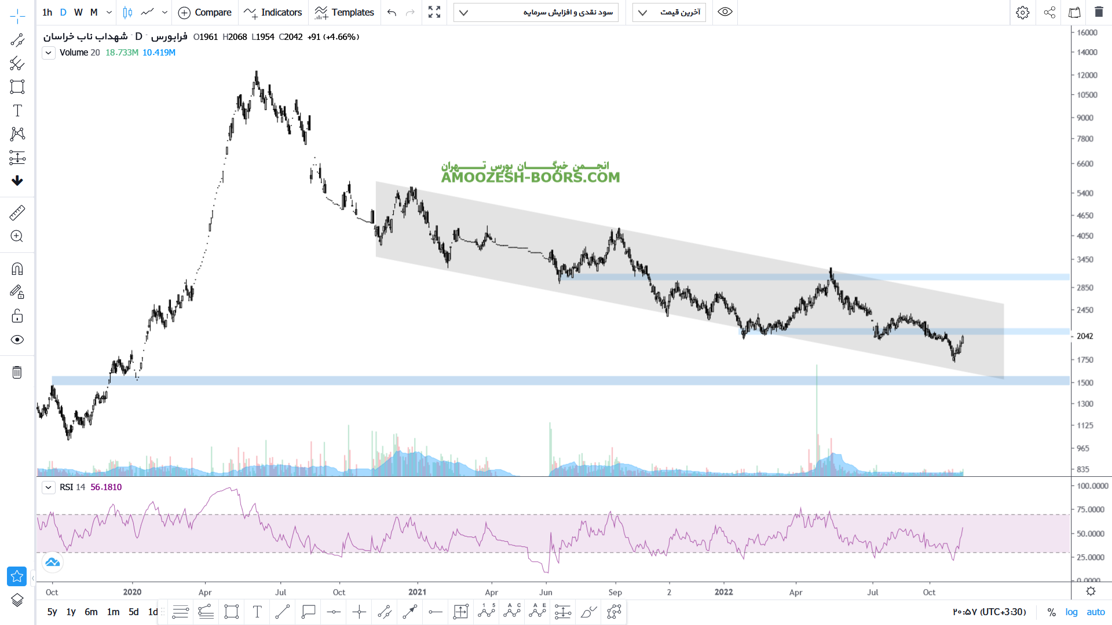Choose the ruler measure tool
1112x625 pixels.
(x=17, y=213)
